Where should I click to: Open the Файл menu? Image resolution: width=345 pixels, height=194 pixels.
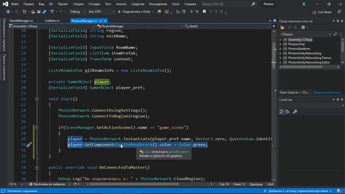[x=15, y=4]
